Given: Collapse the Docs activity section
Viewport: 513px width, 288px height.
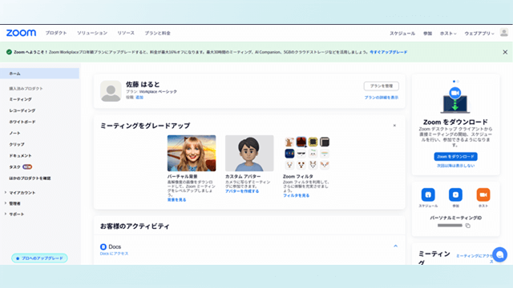Looking at the screenshot, I should click(395, 246).
